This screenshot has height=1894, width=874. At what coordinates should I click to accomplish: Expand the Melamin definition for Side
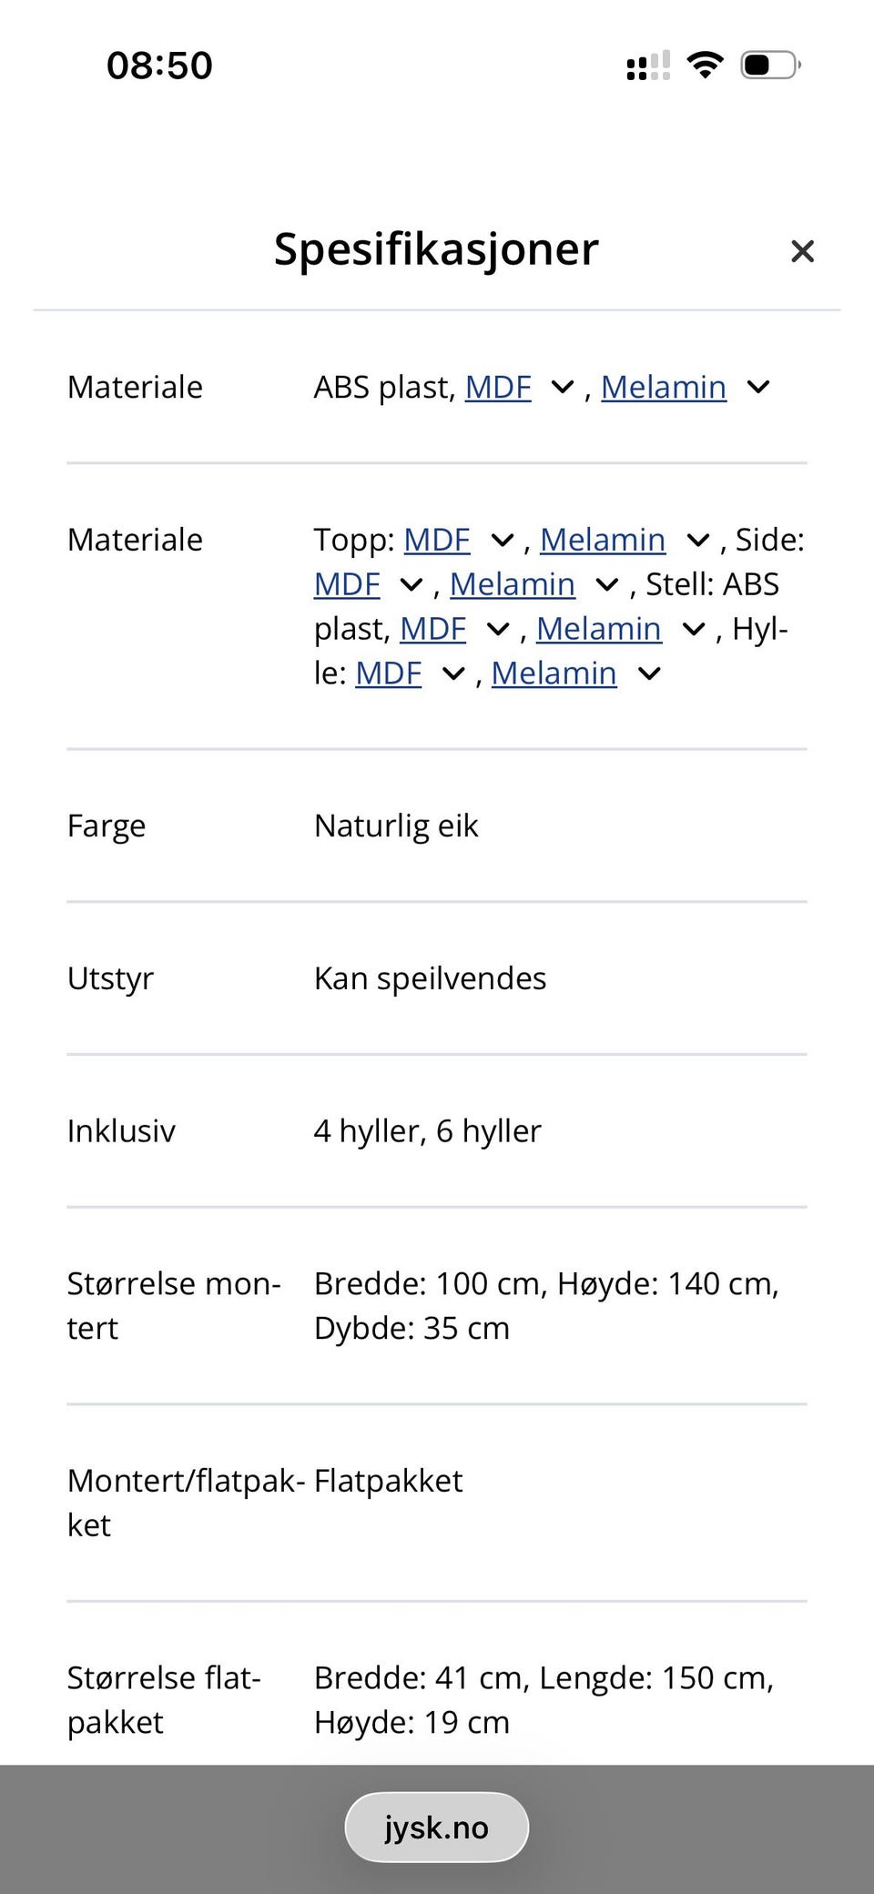tap(608, 583)
